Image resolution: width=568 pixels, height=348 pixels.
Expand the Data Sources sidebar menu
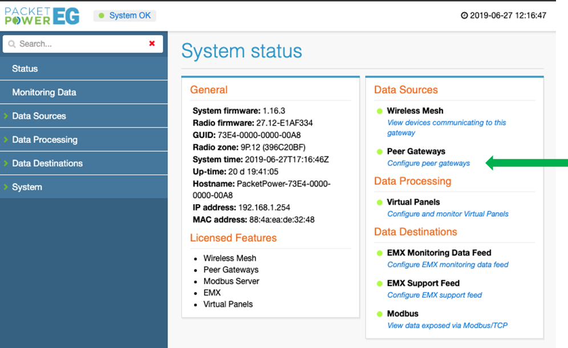(x=39, y=116)
